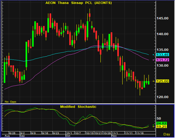Image resolution: width=175 pixels, height=138 pixels.
Task: Click the magenta 131.72 moving average label
Action: [x=163, y=60]
